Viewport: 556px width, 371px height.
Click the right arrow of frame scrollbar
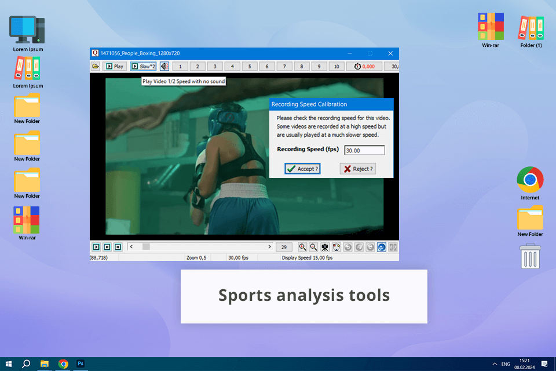click(269, 247)
